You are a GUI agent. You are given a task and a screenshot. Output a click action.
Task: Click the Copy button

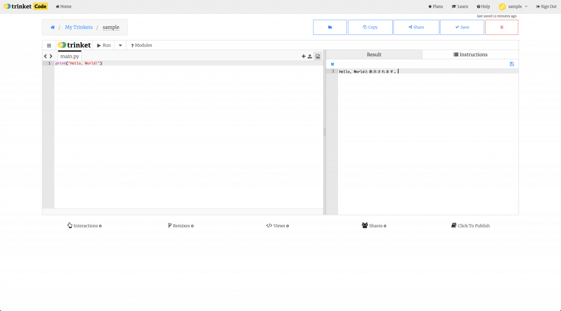[x=370, y=27]
